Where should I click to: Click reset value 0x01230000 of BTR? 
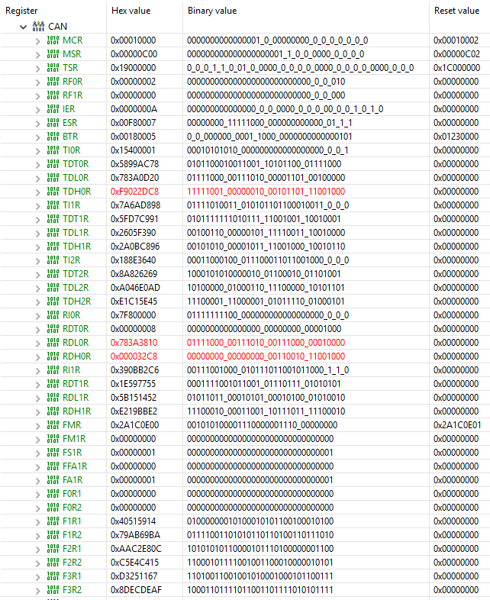456,137
